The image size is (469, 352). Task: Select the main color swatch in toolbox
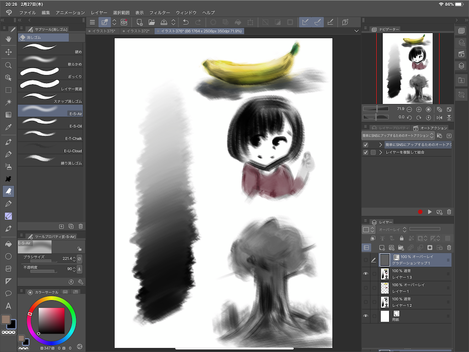coord(5,319)
